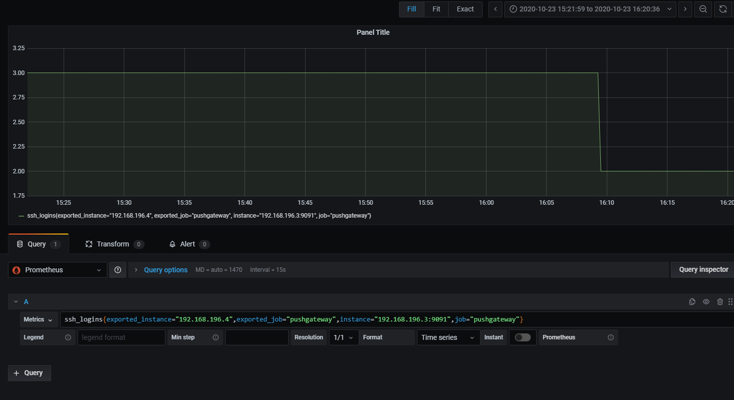Add a new Query

pos(29,373)
